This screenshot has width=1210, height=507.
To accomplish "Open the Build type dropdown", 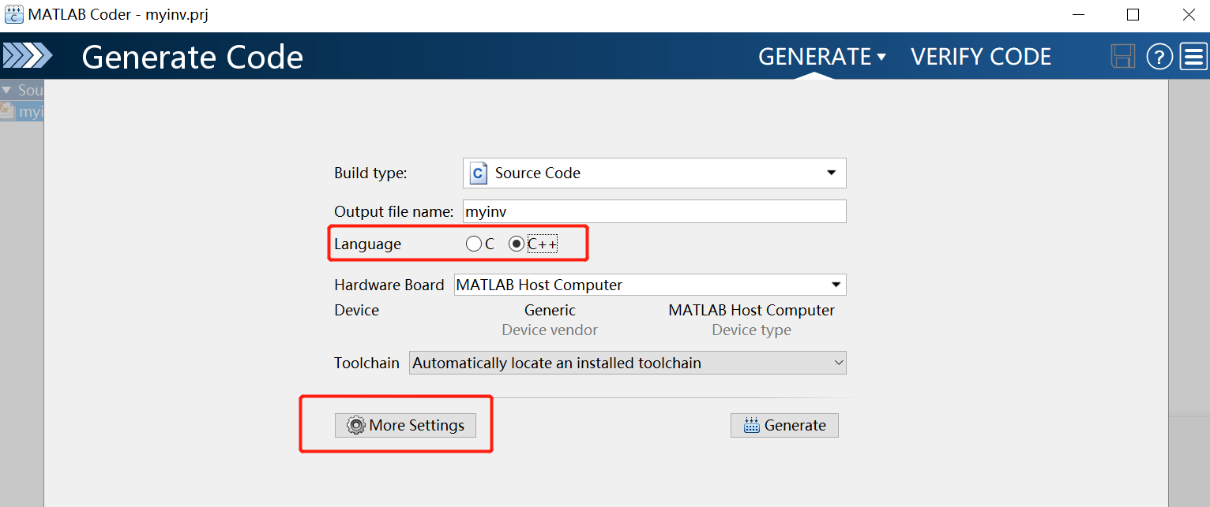I will coord(655,173).
